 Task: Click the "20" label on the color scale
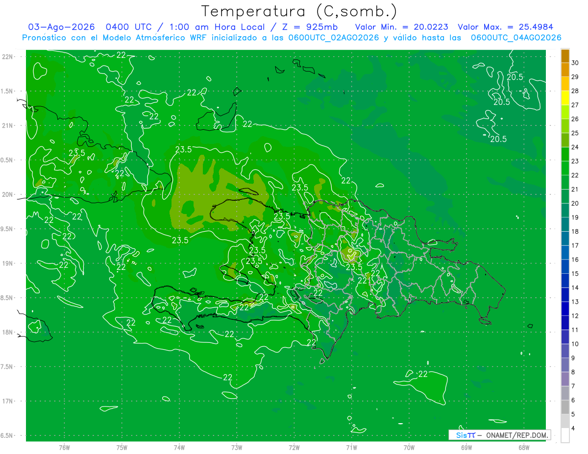pyautogui.click(x=575, y=203)
